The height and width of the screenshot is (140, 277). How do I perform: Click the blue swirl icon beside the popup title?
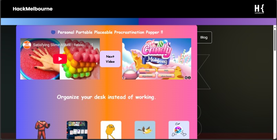(53, 32)
